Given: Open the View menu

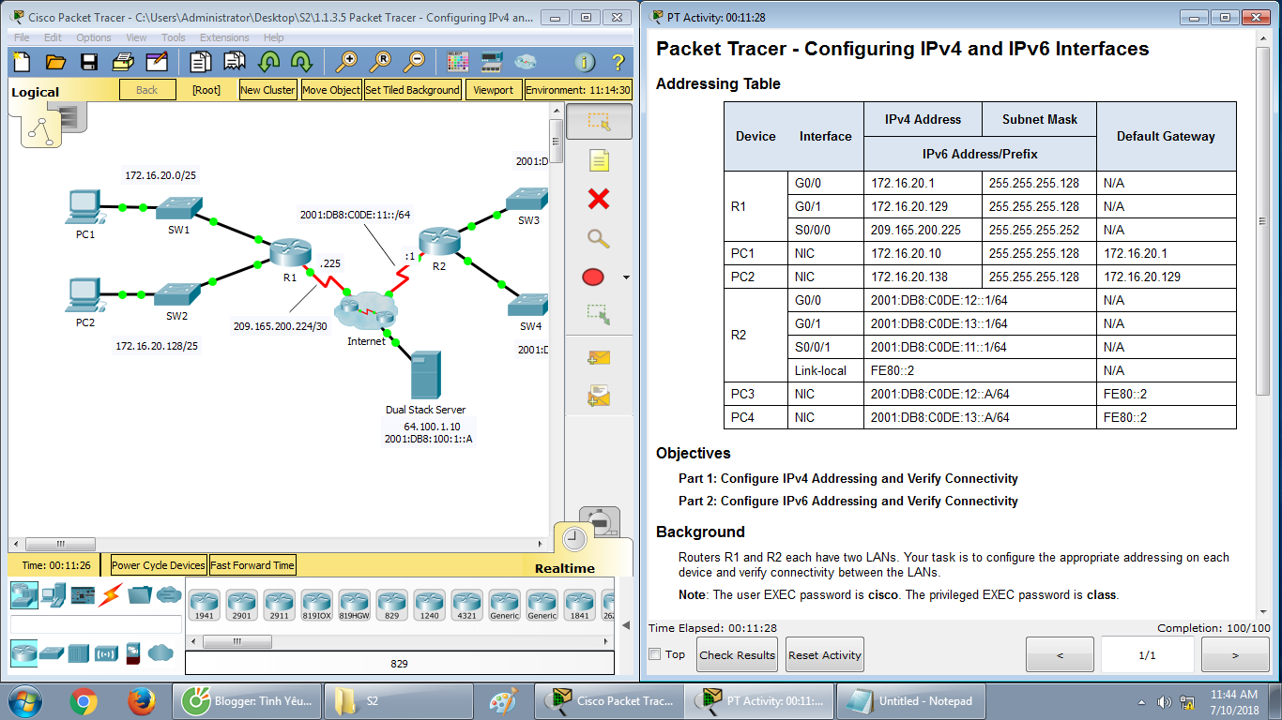Looking at the screenshot, I should point(136,37).
